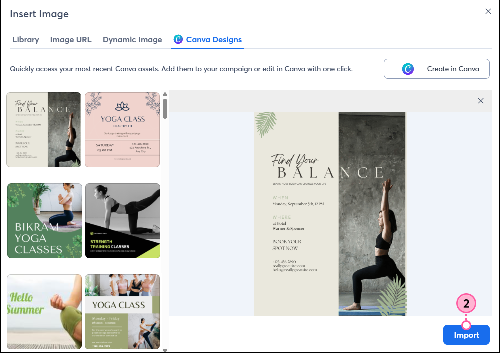Select the Find Your Balance thumbnail
The image size is (500, 353).
pos(44,129)
